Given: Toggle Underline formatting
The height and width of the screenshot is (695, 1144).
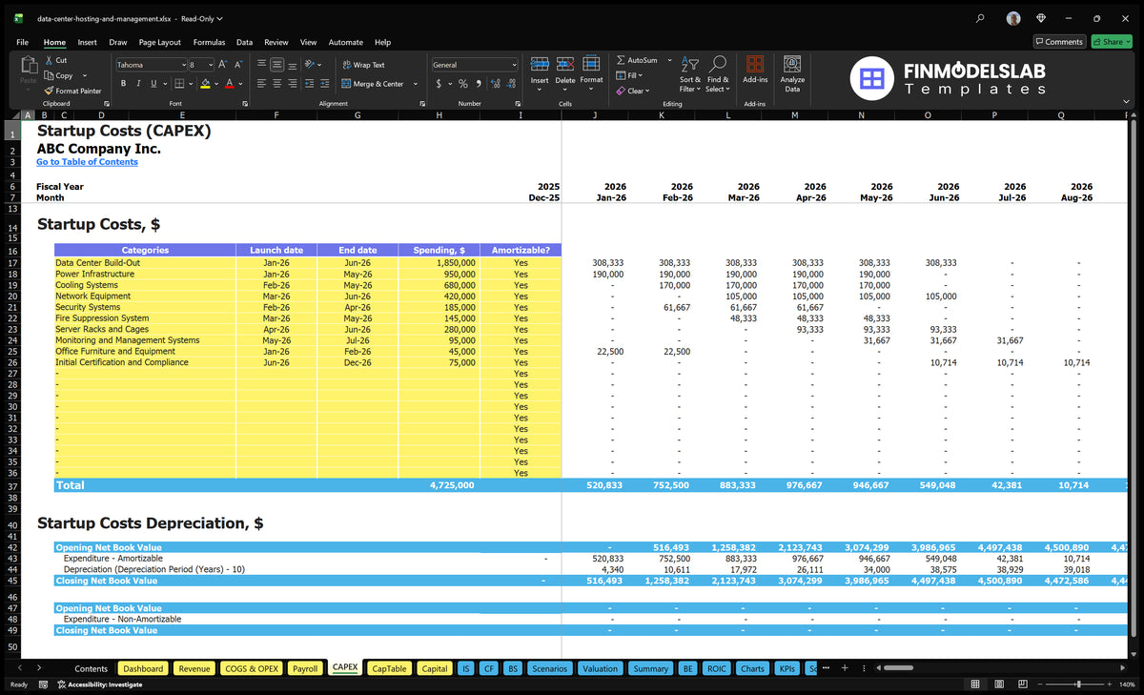Looking at the screenshot, I should click(153, 84).
